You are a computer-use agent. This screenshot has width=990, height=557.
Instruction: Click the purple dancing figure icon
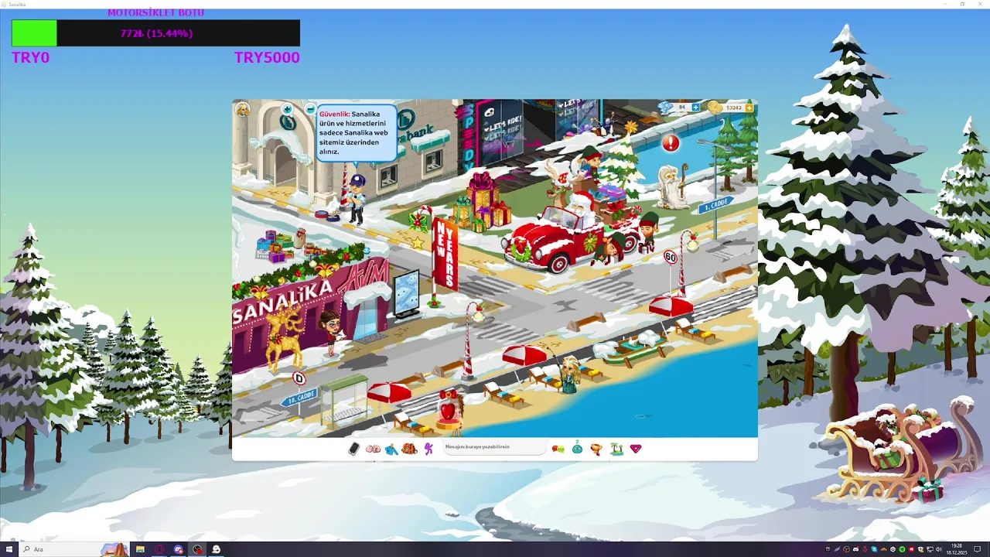(428, 449)
